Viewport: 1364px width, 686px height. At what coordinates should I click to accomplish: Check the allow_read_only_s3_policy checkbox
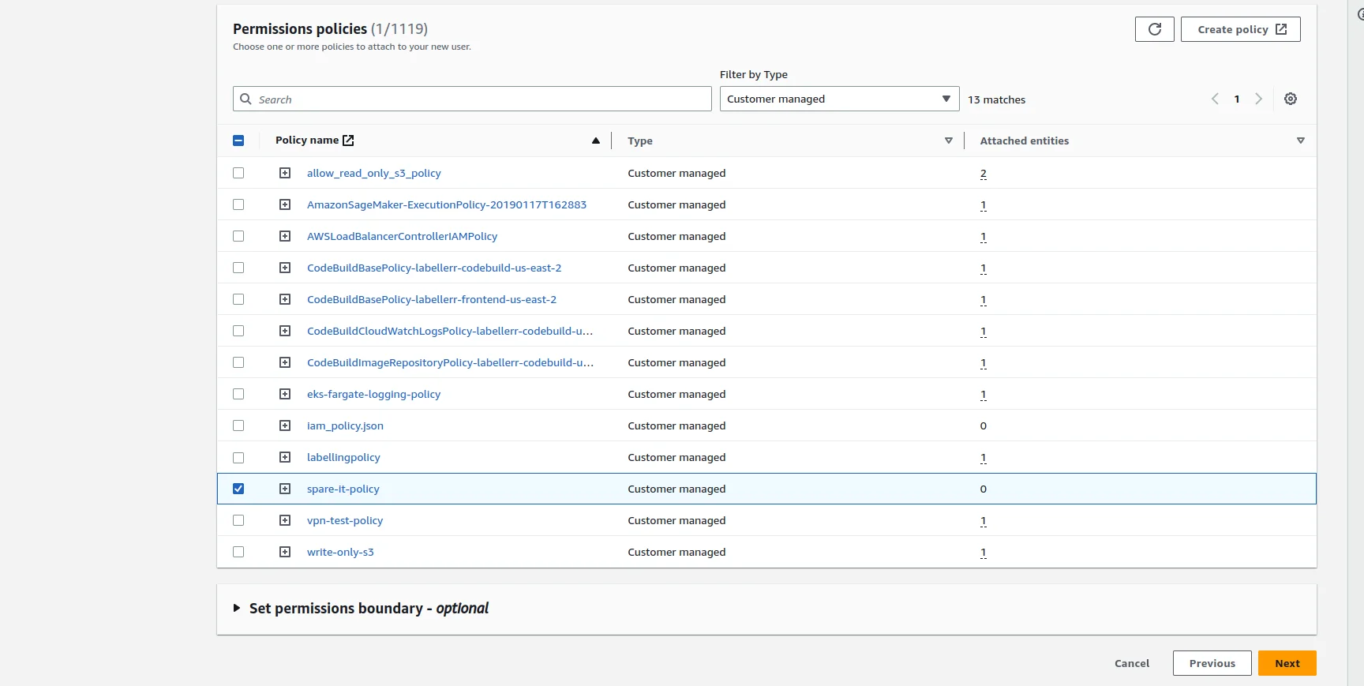click(238, 173)
